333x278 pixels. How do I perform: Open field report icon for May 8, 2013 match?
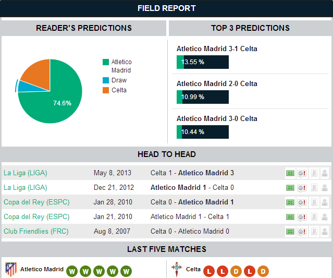point(290,173)
